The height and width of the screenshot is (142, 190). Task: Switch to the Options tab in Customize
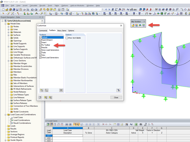tap(71, 31)
